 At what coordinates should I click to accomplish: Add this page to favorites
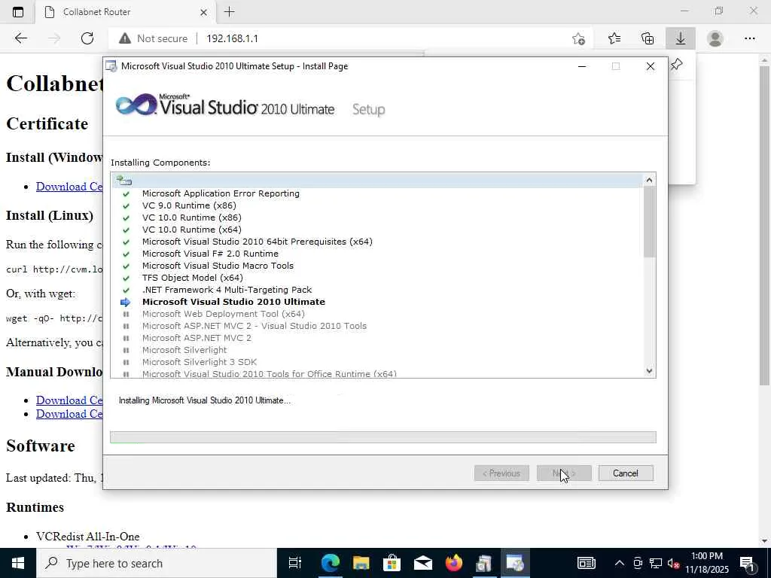pos(579,38)
